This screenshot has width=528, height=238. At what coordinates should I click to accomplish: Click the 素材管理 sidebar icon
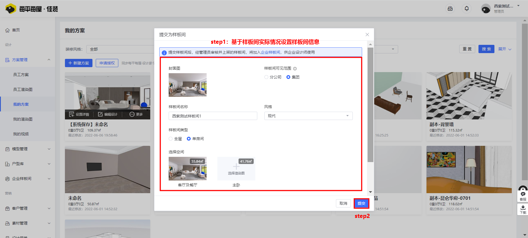[x=7, y=223]
